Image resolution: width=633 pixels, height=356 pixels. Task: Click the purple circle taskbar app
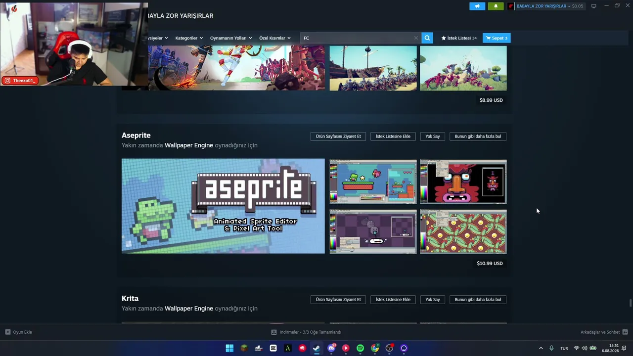pos(404,348)
